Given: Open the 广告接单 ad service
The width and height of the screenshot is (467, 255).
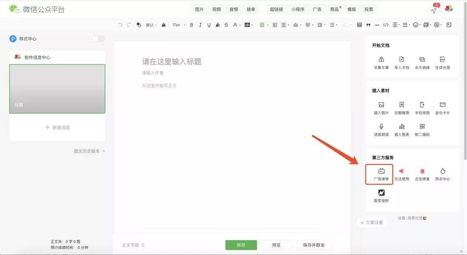Looking at the screenshot, I should pyautogui.click(x=379, y=174).
